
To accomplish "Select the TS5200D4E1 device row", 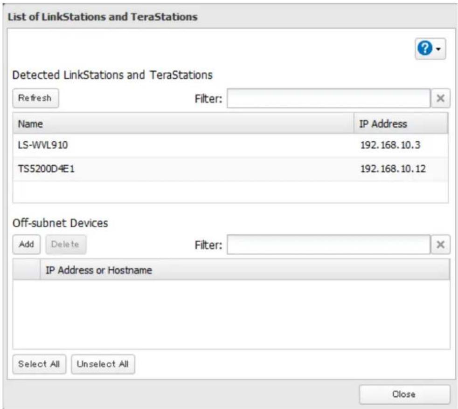I will click(230, 169).
